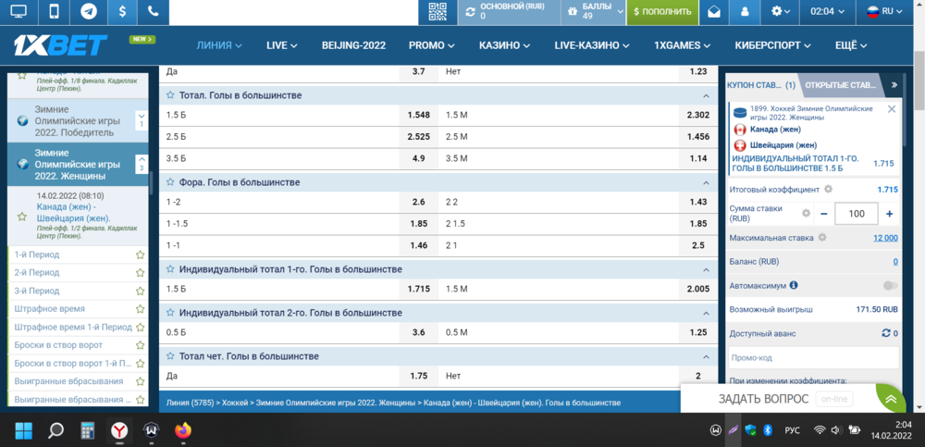Select handicap 1 -1.5 odds 1.85
Image resolution: width=925 pixels, height=447 pixels.
coord(418,224)
